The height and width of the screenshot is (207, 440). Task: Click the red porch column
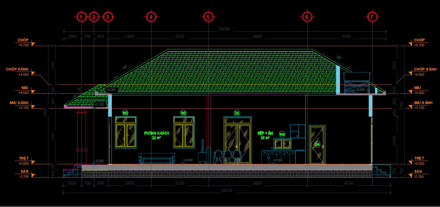pos(82,136)
